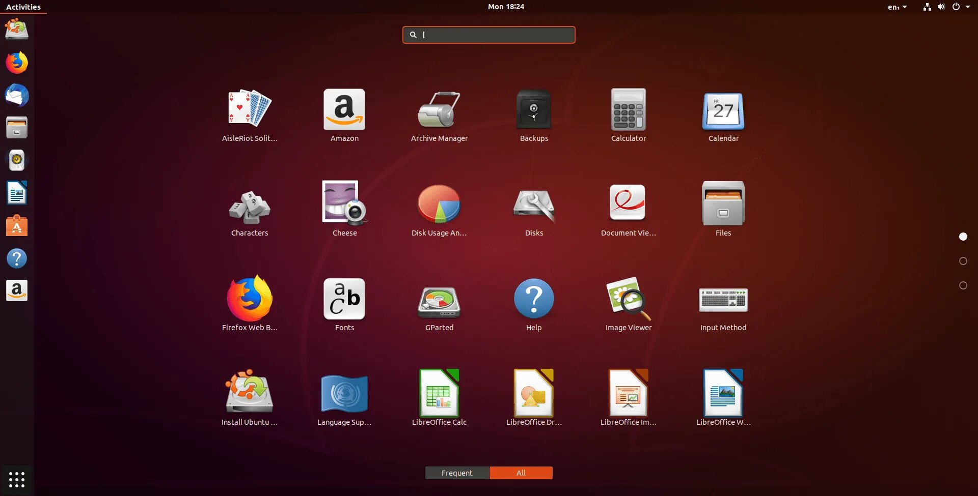Screen dimensions: 978x496
Task: Open Files from the dock
Action: click(x=17, y=128)
